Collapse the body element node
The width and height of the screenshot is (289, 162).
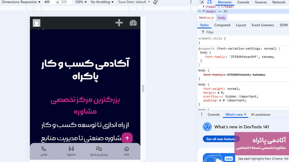pos(203,11)
